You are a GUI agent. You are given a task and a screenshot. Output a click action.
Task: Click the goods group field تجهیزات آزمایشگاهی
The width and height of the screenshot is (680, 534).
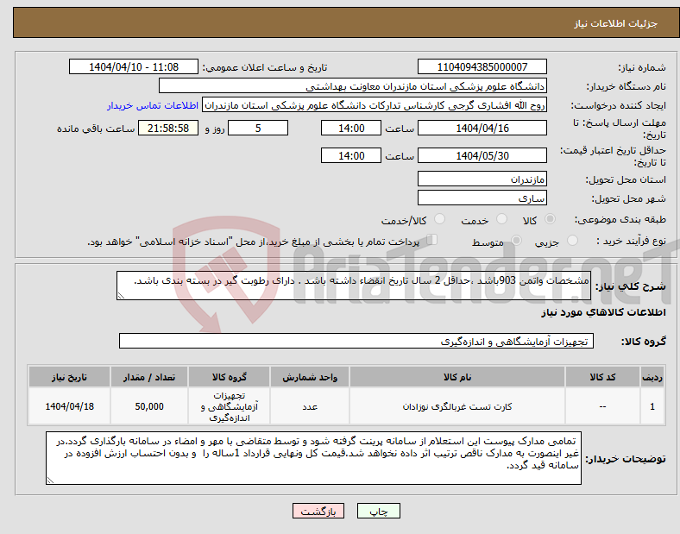click(356, 341)
